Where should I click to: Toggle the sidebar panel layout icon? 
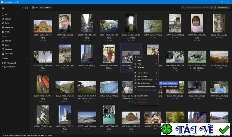click(26, 8)
